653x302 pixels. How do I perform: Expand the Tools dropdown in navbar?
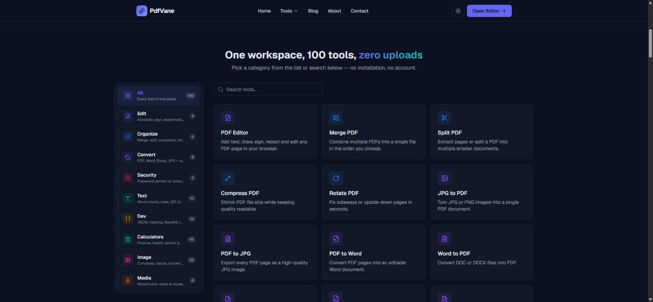point(289,11)
